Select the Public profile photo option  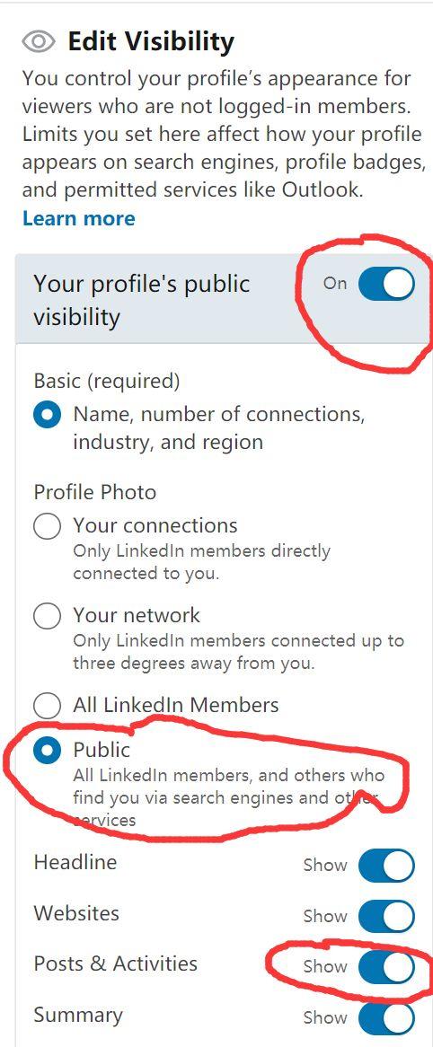[x=47, y=750]
